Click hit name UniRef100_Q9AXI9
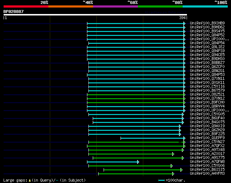The image size is (231, 183). 207,126
